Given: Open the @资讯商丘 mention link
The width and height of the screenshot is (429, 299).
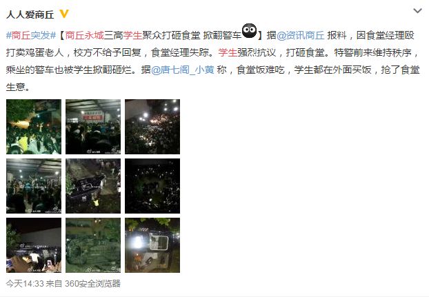Looking at the screenshot, I should coord(301,35).
